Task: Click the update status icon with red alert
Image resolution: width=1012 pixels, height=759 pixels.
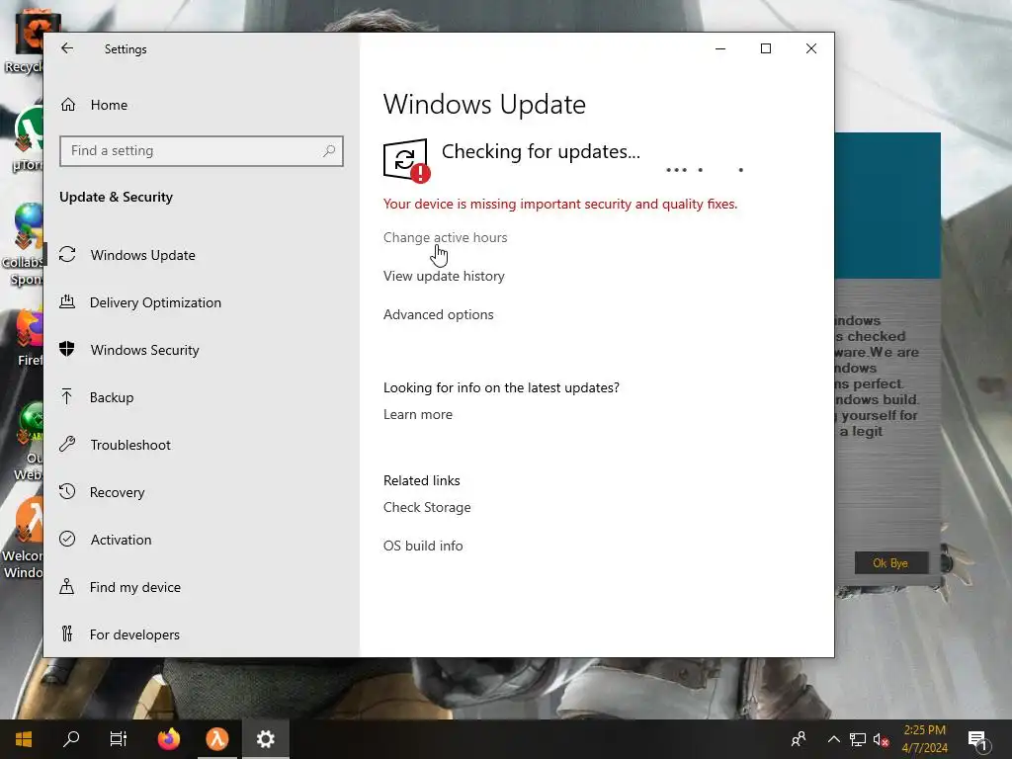Action: [406, 160]
